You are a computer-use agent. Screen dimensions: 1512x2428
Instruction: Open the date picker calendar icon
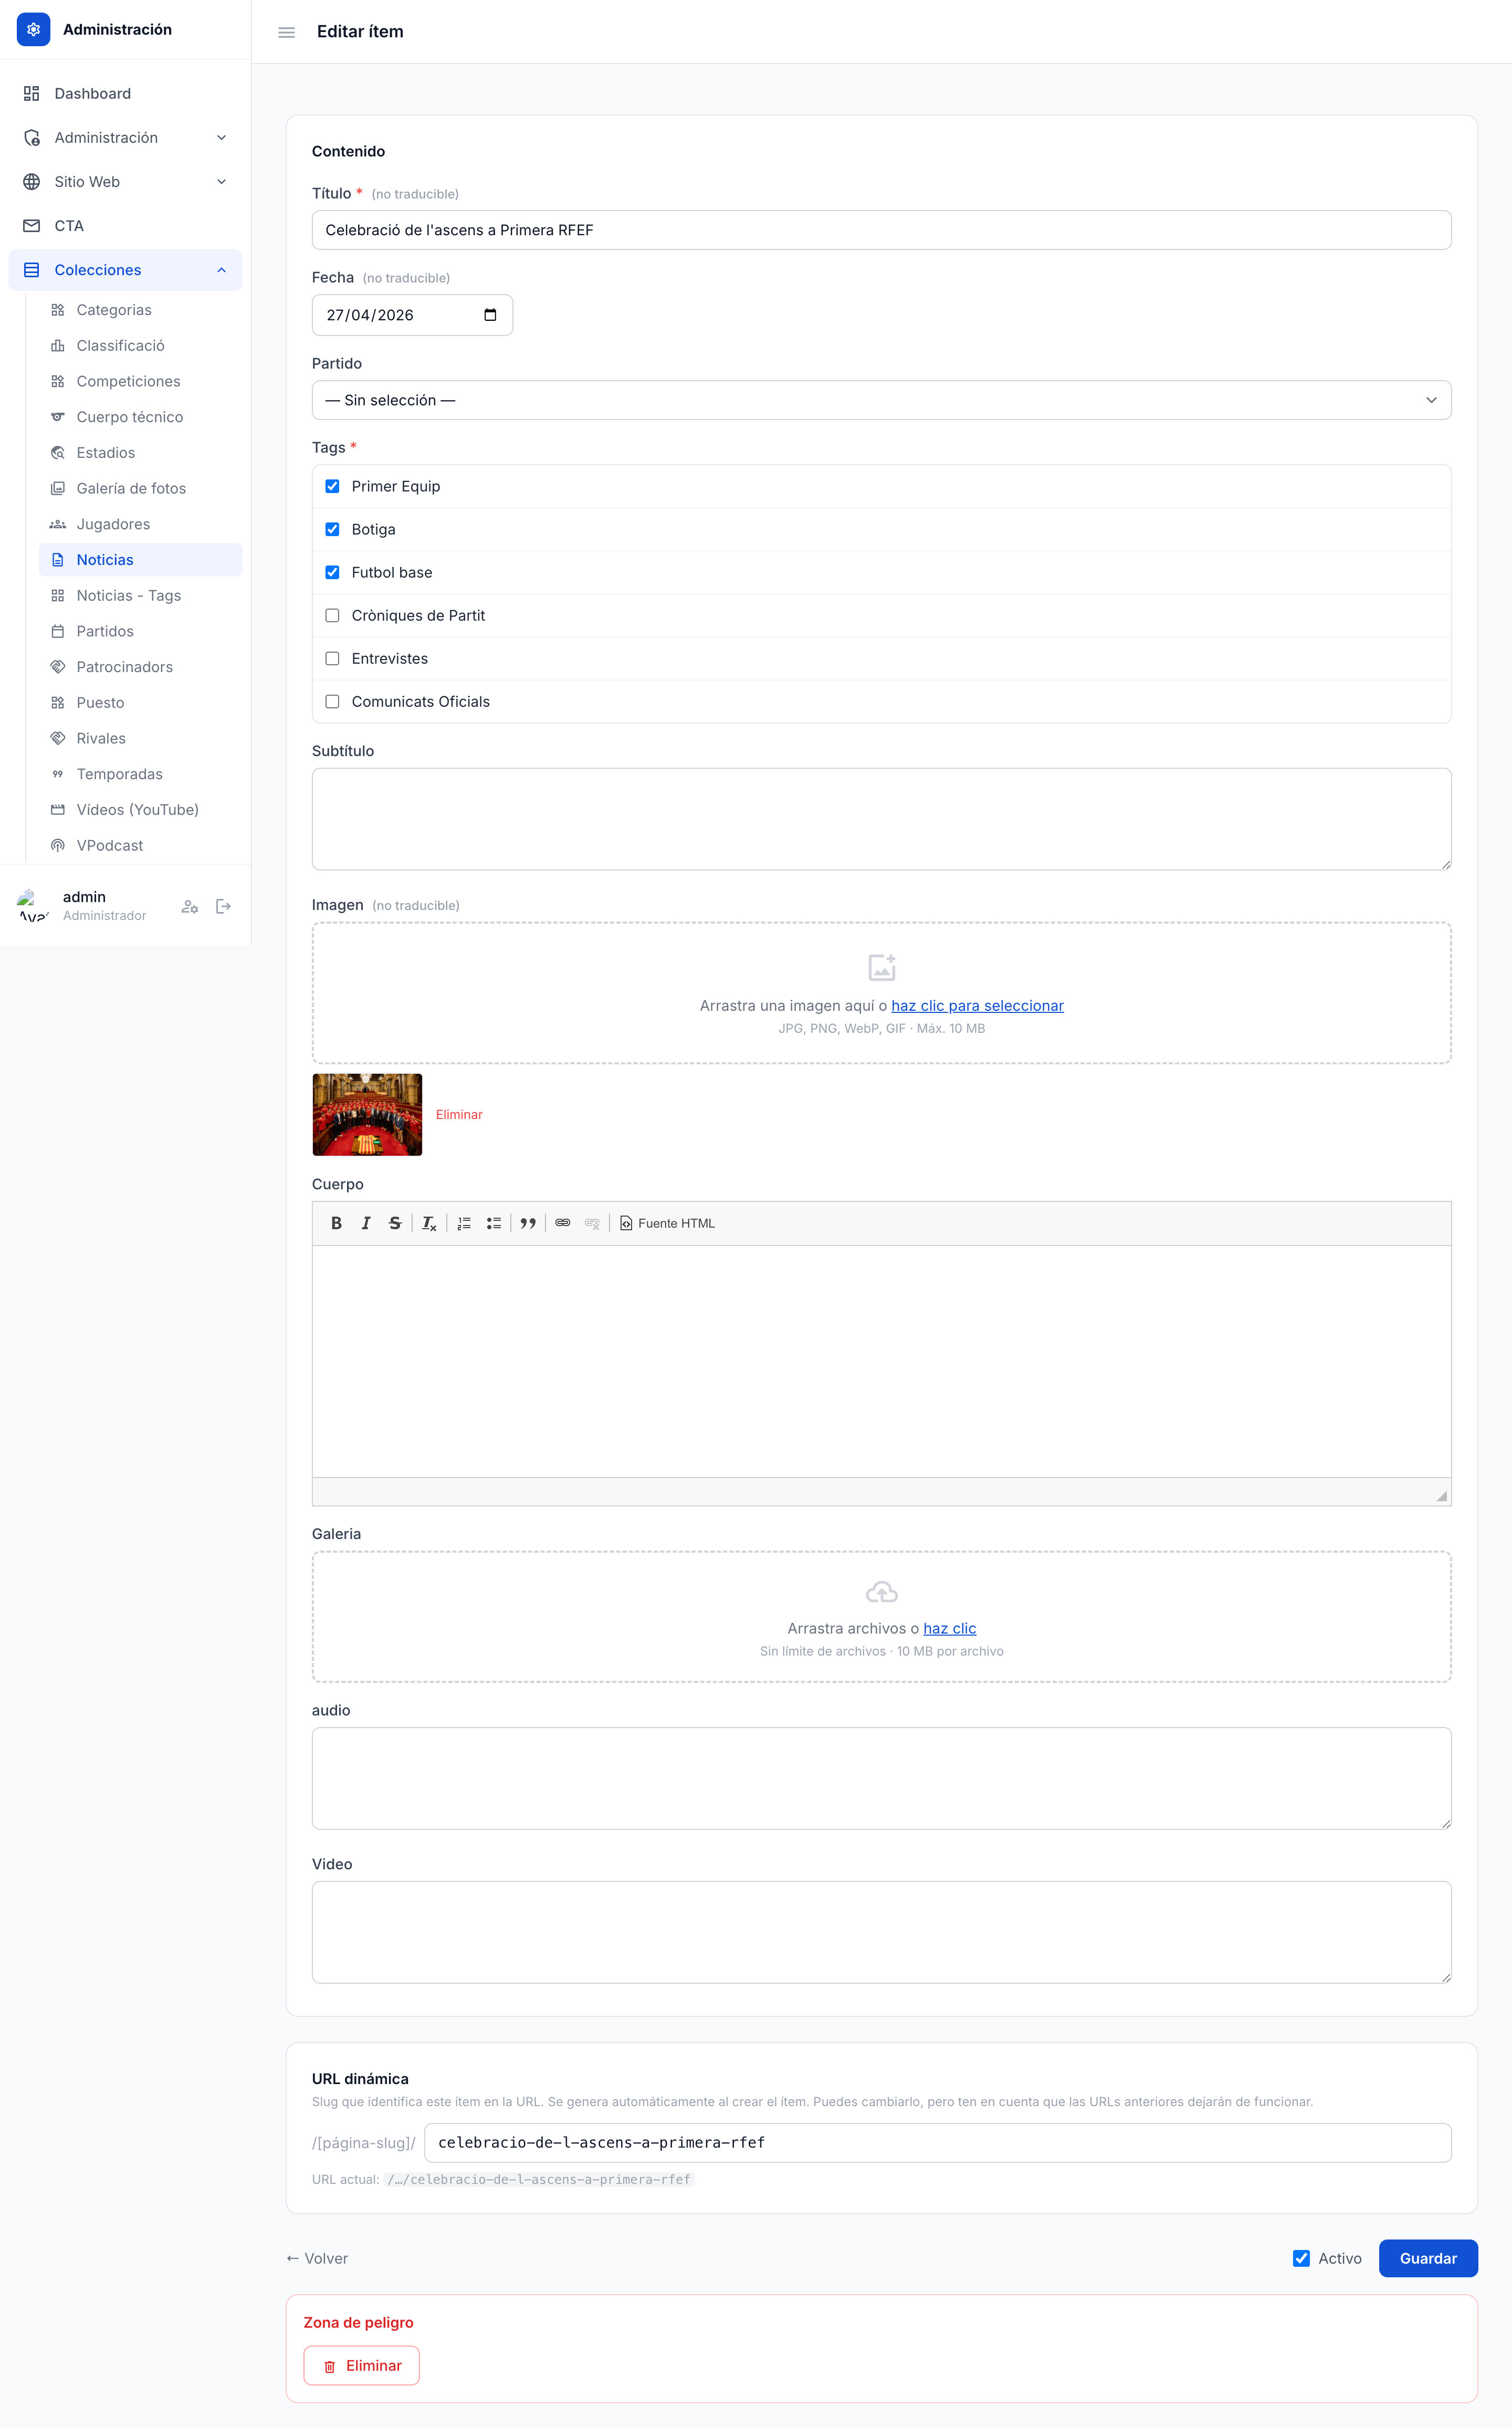(x=490, y=315)
